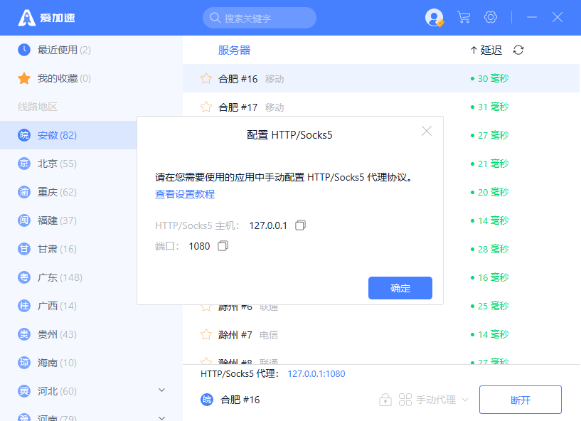The image size is (581, 421).
Task: Open settings via the gear icon
Action: tap(491, 17)
